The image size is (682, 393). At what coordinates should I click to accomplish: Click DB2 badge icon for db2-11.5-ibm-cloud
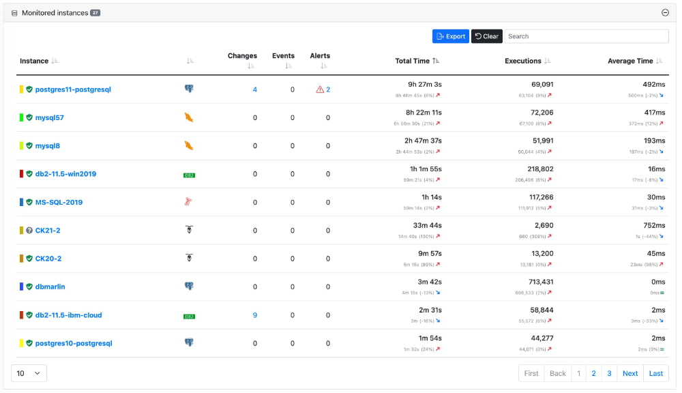pos(189,317)
